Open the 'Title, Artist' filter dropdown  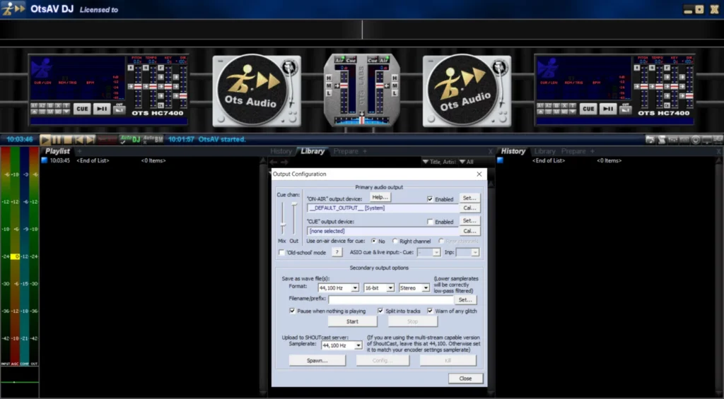click(x=439, y=162)
